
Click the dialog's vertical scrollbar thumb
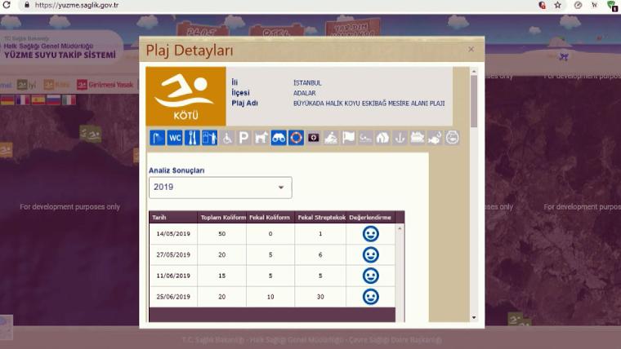pyautogui.click(x=474, y=102)
